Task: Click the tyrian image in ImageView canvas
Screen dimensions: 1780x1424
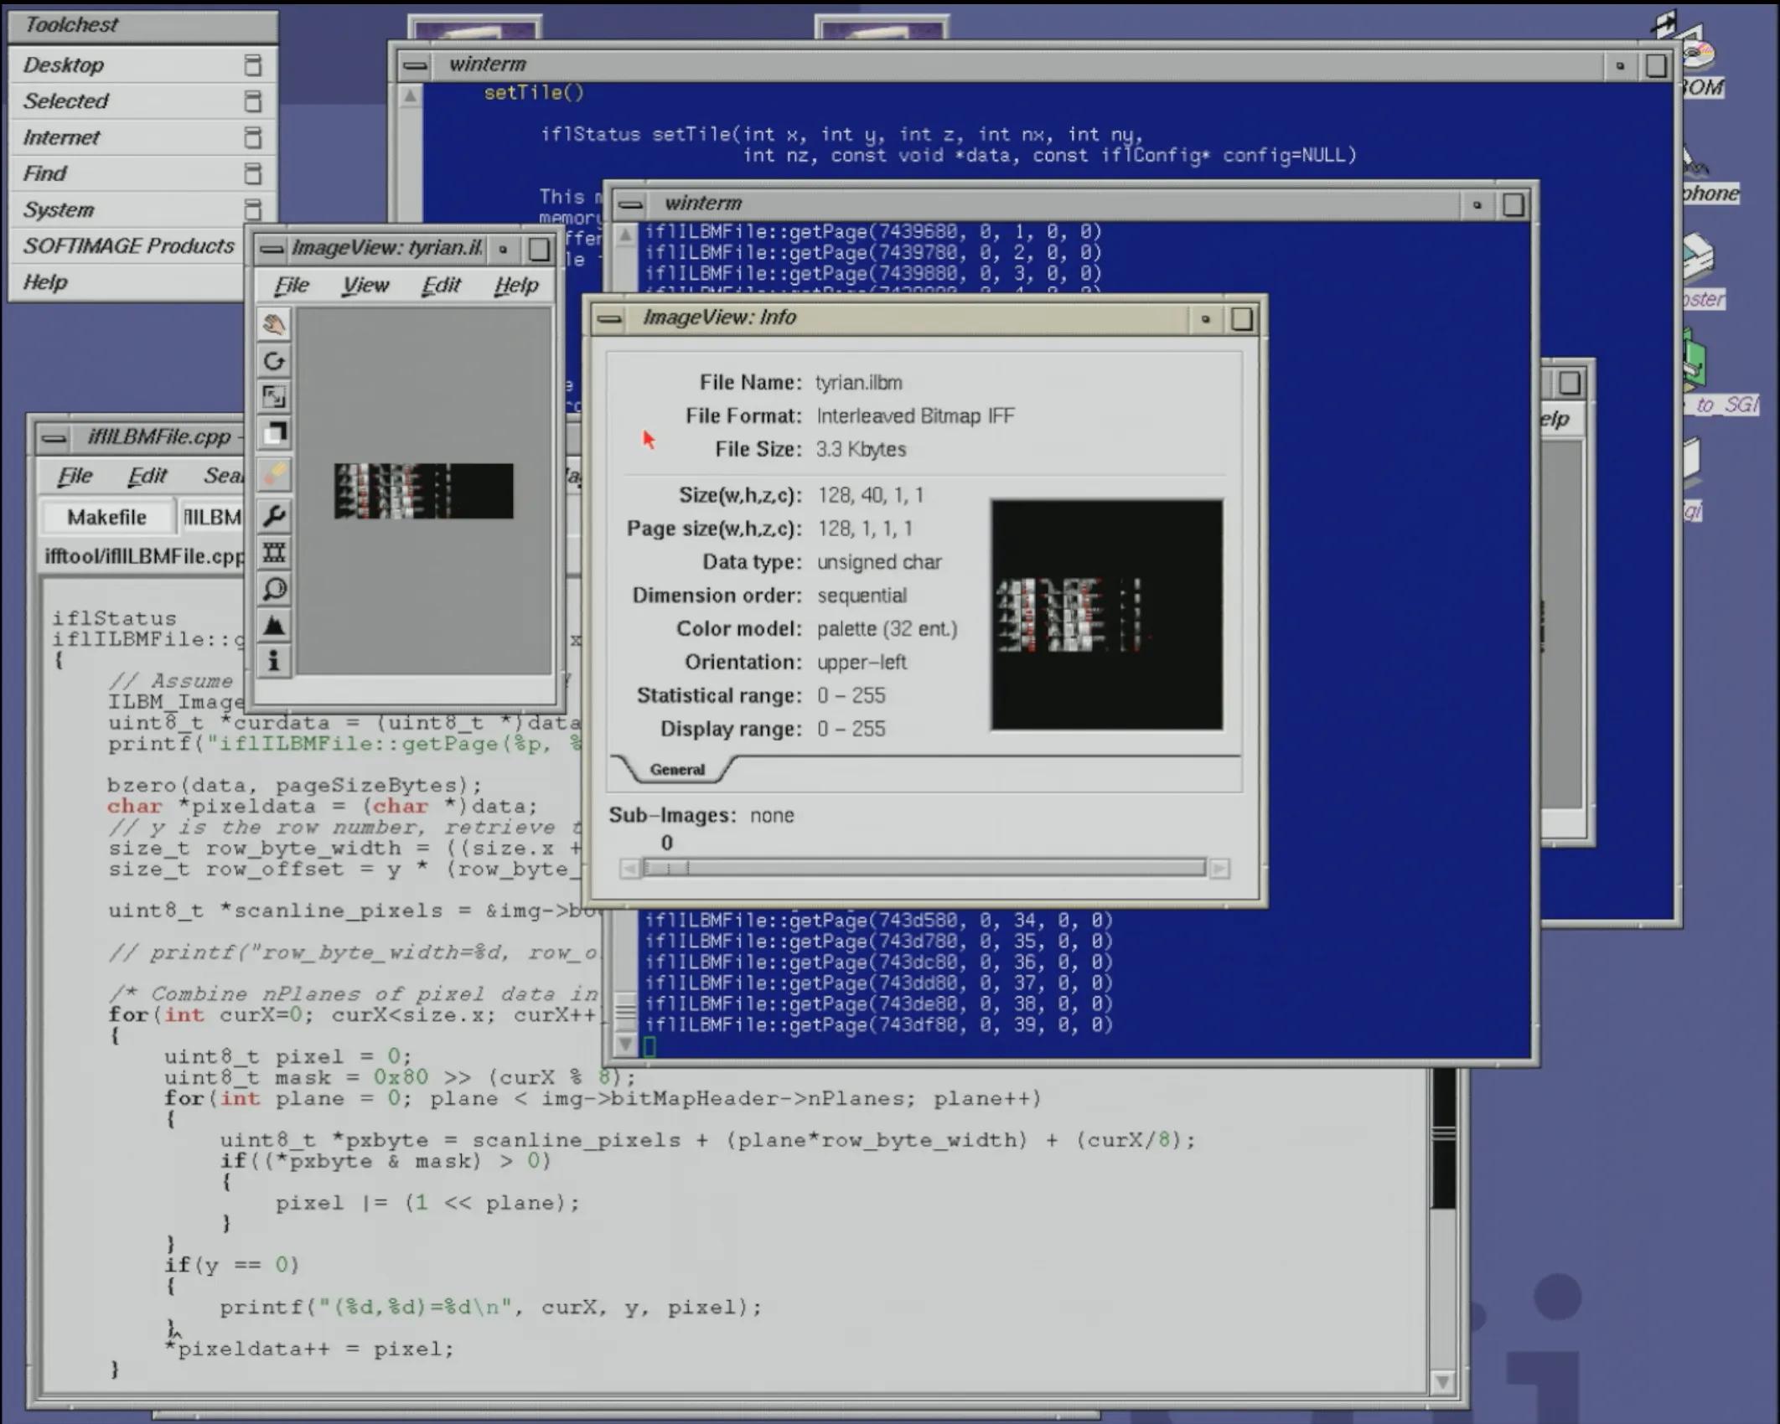Action: 423,491
